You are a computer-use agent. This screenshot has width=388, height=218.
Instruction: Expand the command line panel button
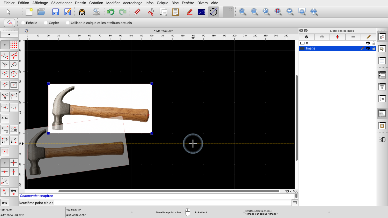tap(295, 203)
